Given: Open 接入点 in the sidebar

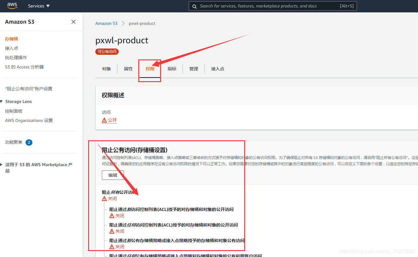Looking at the screenshot, I should pos(12,48).
